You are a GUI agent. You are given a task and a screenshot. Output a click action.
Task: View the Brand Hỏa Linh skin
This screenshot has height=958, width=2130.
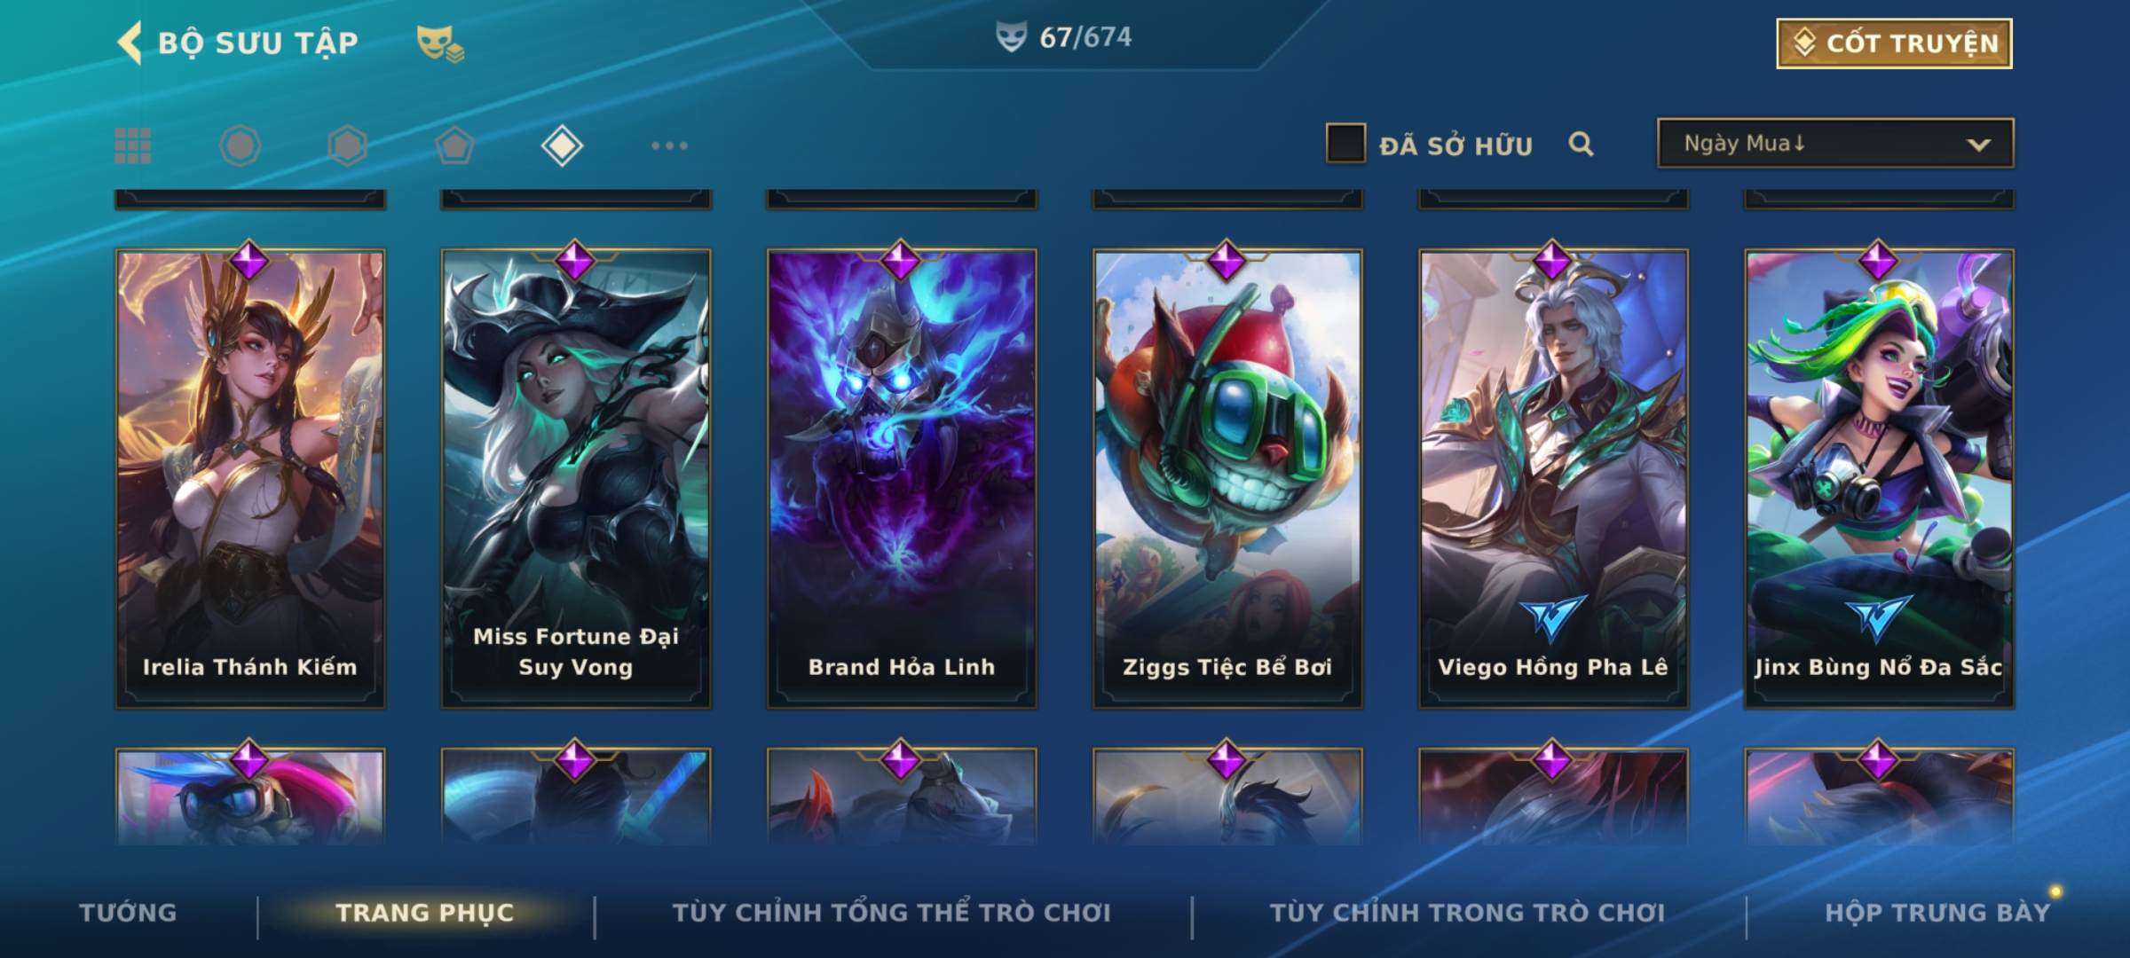(902, 479)
